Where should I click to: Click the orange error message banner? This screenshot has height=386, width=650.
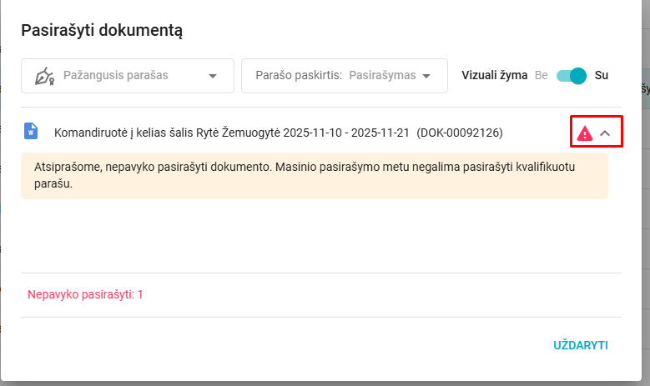(x=314, y=175)
